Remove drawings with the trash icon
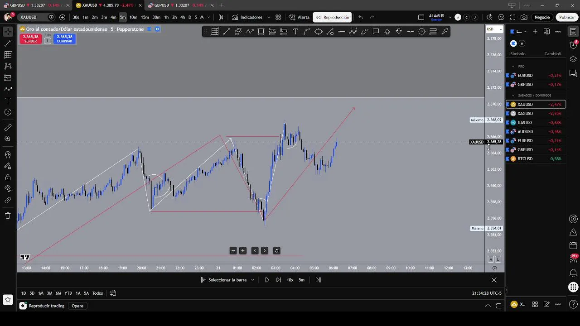The width and height of the screenshot is (580, 326). pos(8,216)
